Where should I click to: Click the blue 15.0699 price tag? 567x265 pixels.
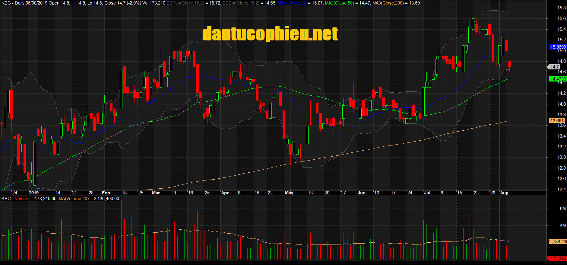tap(558, 47)
